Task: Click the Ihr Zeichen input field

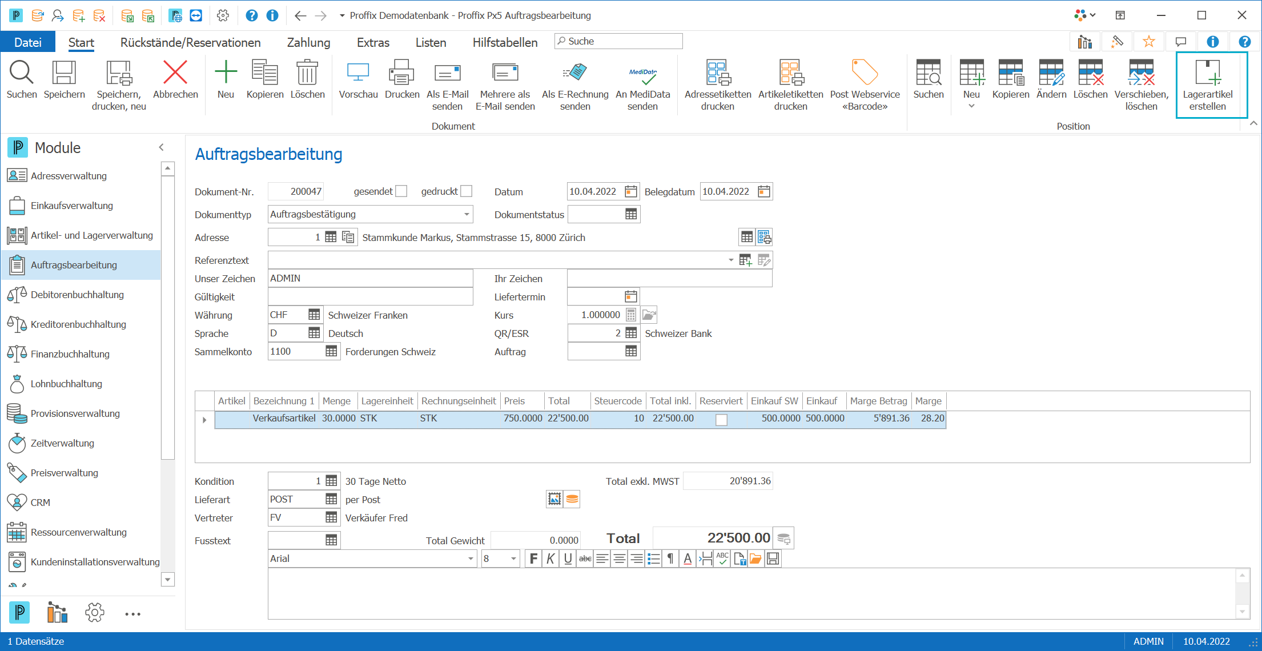Action: click(669, 278)
